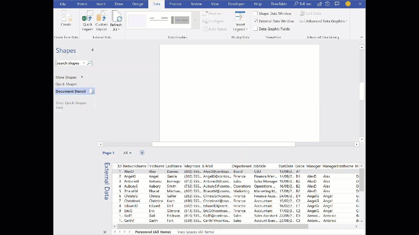
Task: Click the last data tab navigation arrow
Action: point(129,232)
